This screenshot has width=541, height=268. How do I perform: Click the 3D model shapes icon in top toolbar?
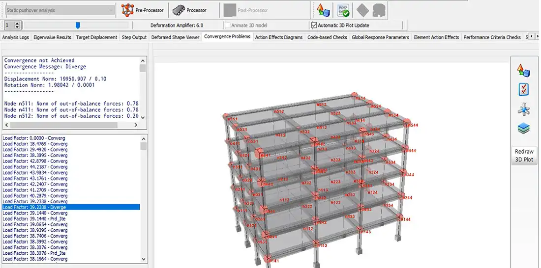click(x=324, y=10)
